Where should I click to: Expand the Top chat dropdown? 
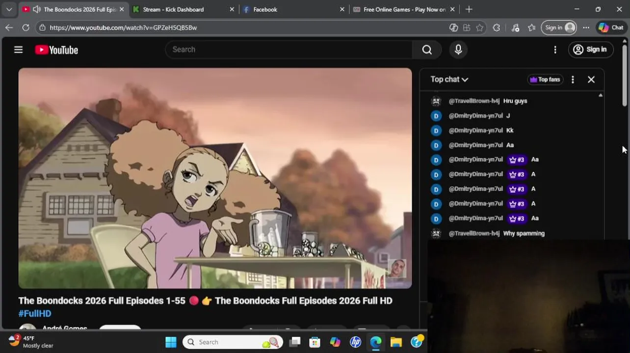pyautogui.click(x=449, y=79)
